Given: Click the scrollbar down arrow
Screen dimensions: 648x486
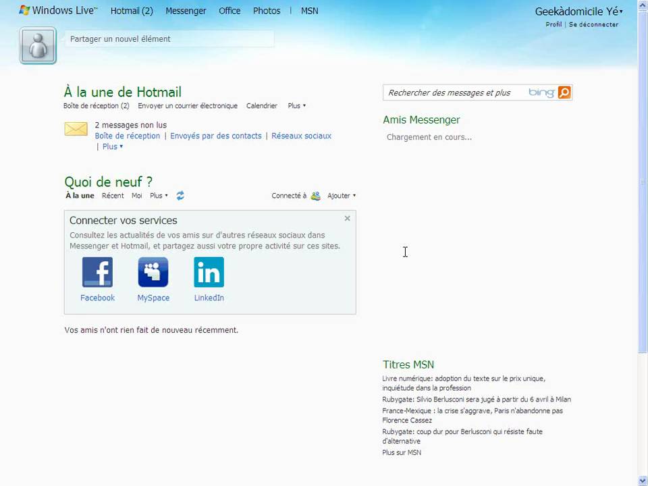Looking at the screenshot, I should [643, 481].
